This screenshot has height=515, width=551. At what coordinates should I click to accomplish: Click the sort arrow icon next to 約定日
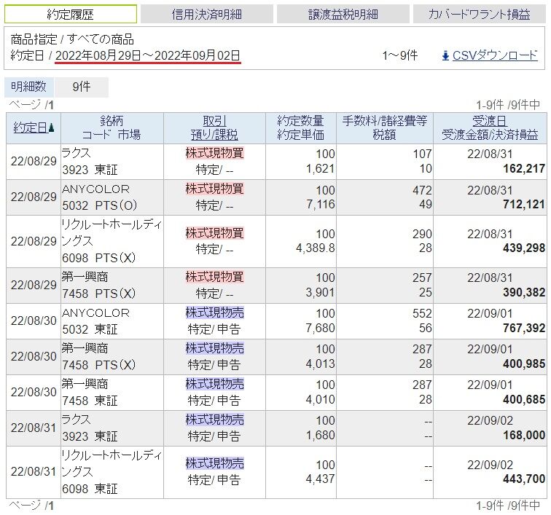51,128
